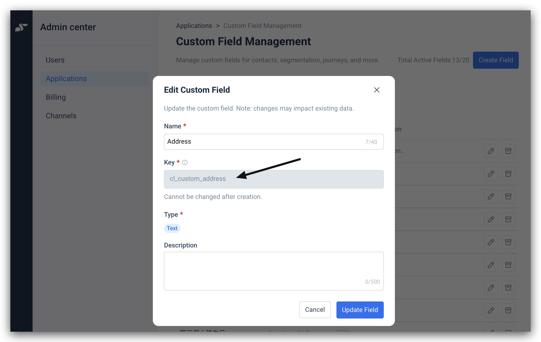Click into the Name field containing Address

[x=274, y=142]
